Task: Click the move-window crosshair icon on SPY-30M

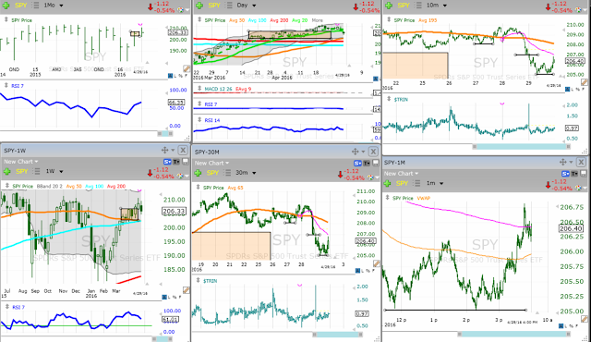Action: [x=355, y=152]
